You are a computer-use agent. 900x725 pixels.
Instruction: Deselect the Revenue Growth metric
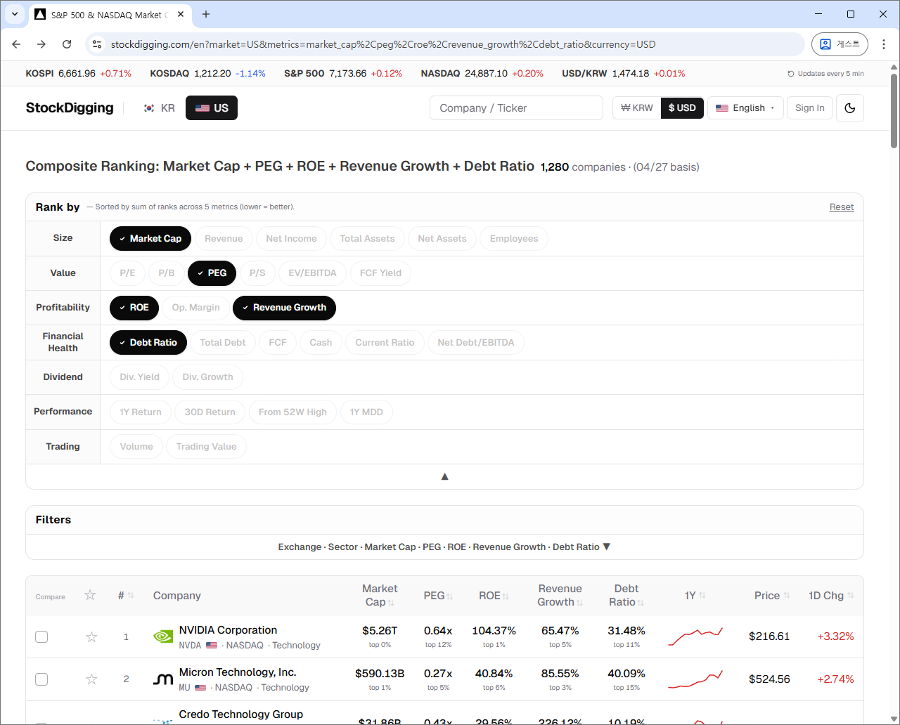(x=284, y=308)
